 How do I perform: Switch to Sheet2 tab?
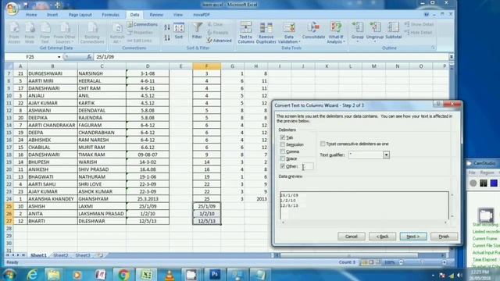61,255
